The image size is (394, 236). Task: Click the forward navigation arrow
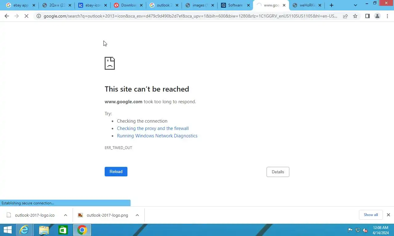click(17, 16)
